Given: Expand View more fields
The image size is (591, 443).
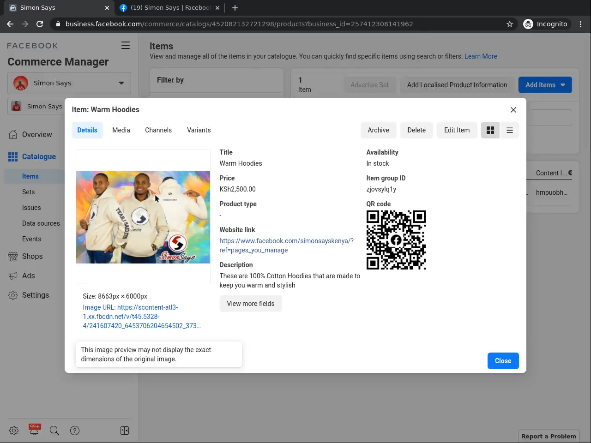Looking at the screenshot, I should [250, 304].
